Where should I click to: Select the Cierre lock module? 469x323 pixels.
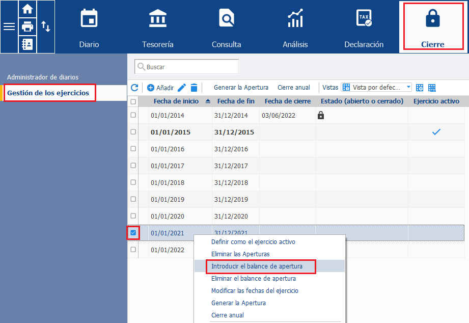pos(433,28)
